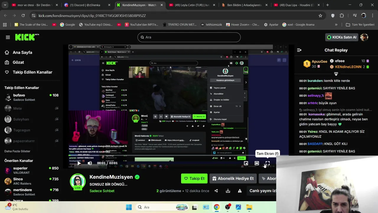Image resolution: width=378 pixels, height=213 pixels.
Task: Open Mete offline channel
Action: [x=31, y=108]
